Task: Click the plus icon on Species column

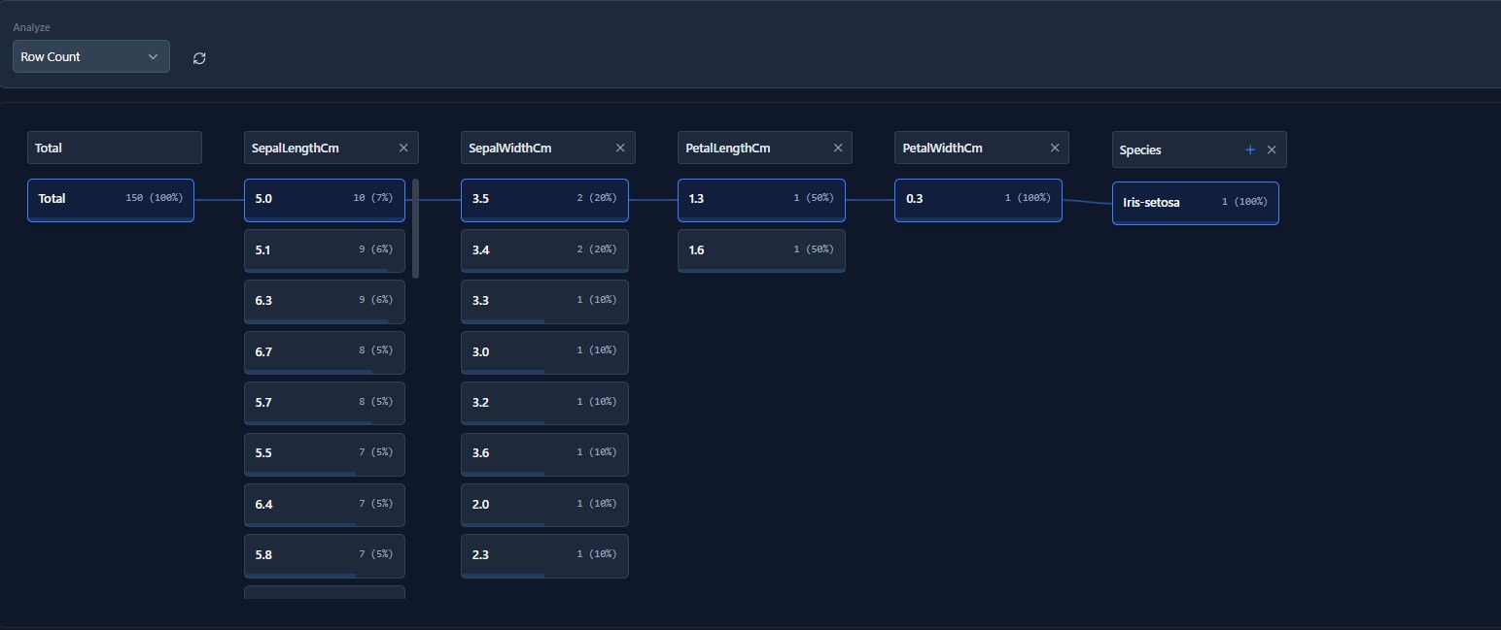Action: (1250, 149)
